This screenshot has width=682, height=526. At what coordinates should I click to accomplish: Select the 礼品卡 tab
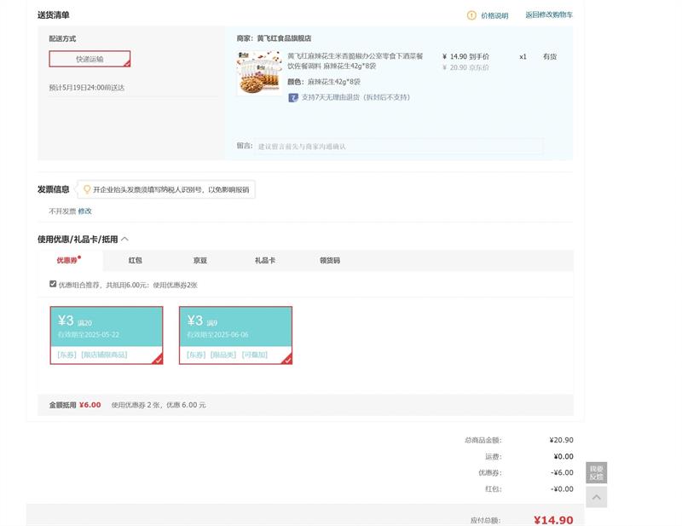[x=265, y=261]
